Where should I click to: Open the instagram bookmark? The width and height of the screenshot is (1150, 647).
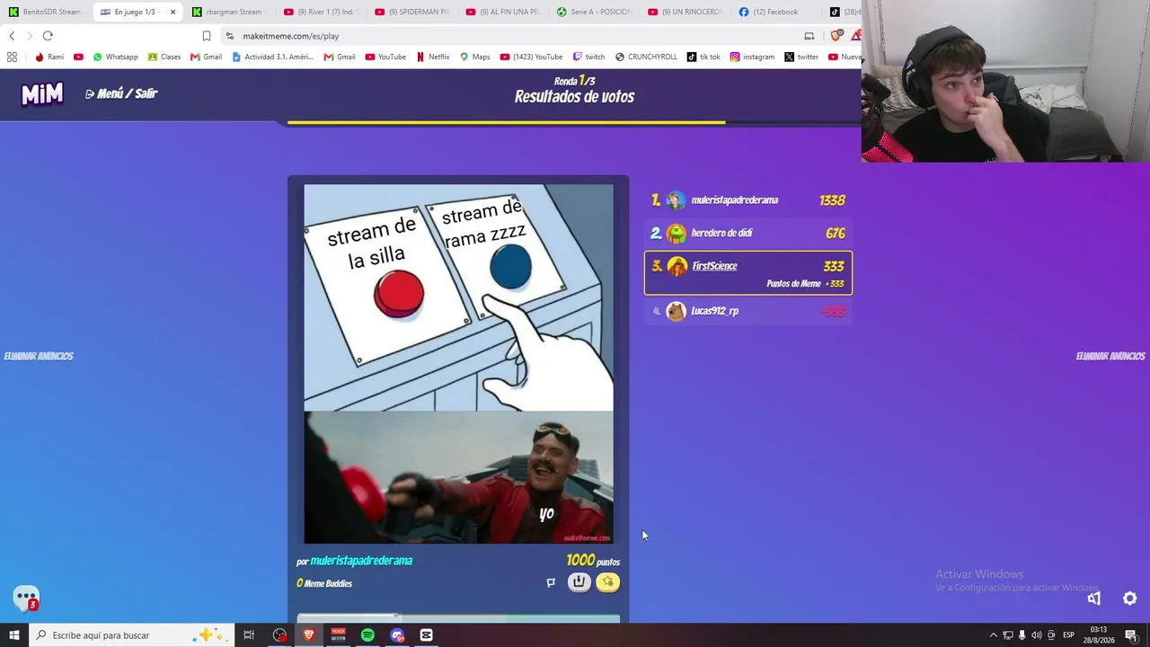tap(752, 57)
